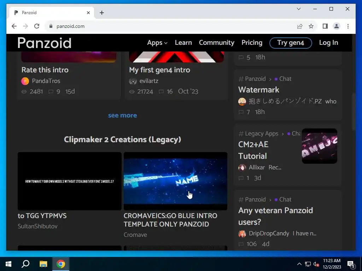
Task: Open the browser side panel icon
Action: point(325,26)
